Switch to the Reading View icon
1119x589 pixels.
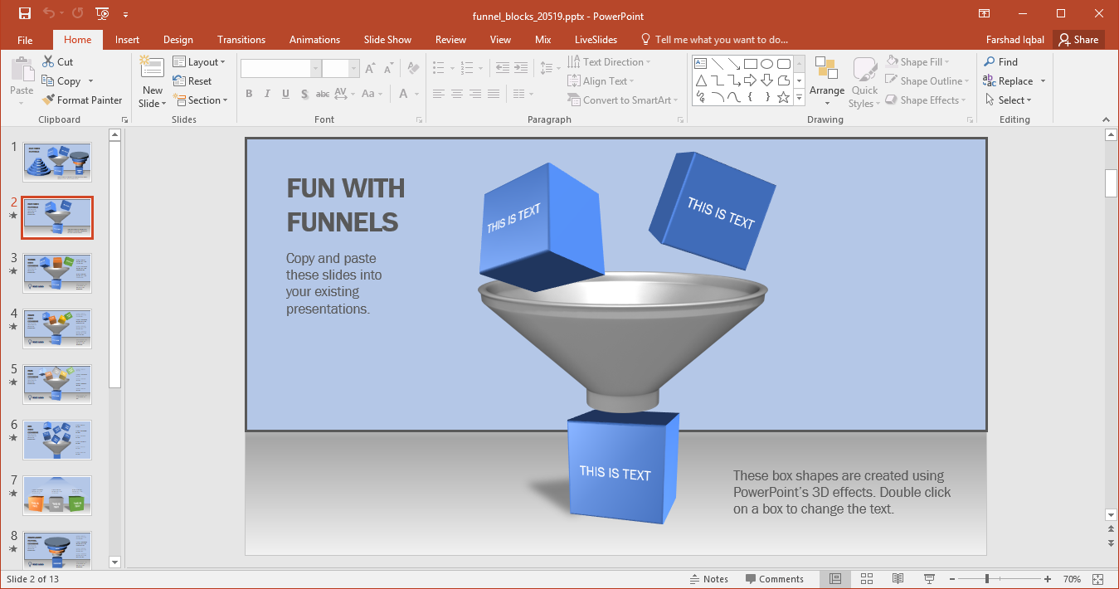click(898, 578)
